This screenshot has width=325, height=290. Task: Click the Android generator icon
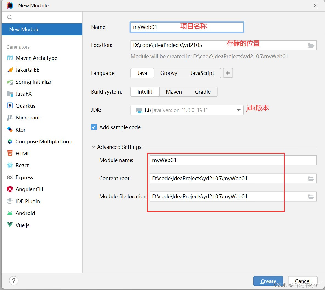pyautogui.click(x=10, y=213)
